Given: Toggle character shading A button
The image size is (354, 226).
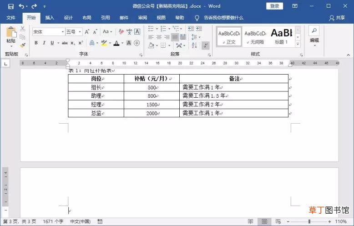Looking at the screenshot, I should pyautogui.click(x=129, y=43).
